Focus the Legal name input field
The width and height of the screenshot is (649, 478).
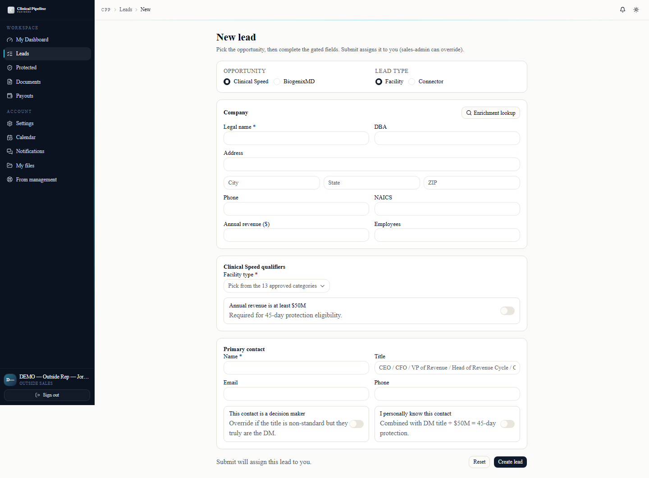(296, 138)
